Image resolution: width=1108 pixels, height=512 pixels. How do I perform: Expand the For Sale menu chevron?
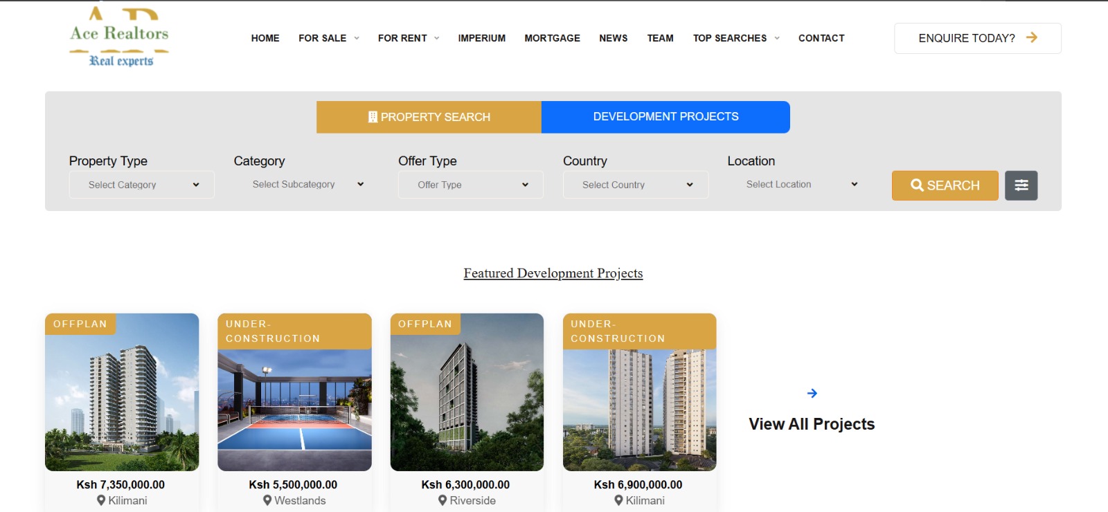pos(357,38)
